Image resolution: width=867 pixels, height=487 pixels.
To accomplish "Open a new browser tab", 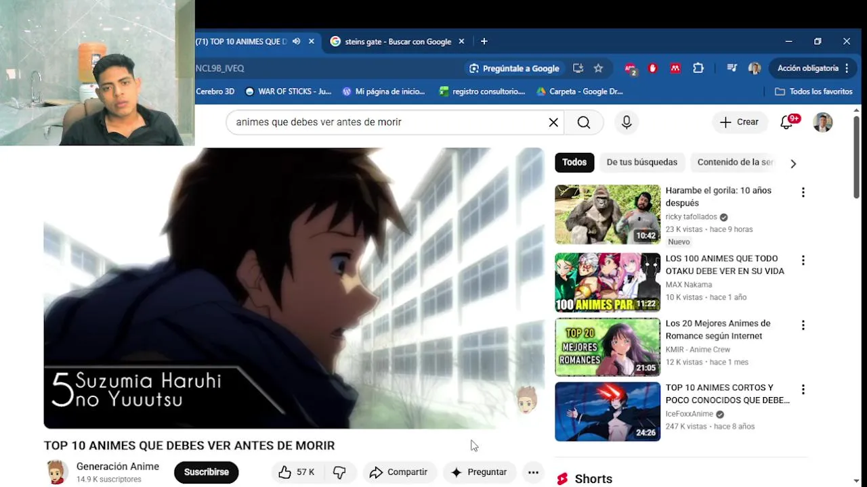I will 484,41.
